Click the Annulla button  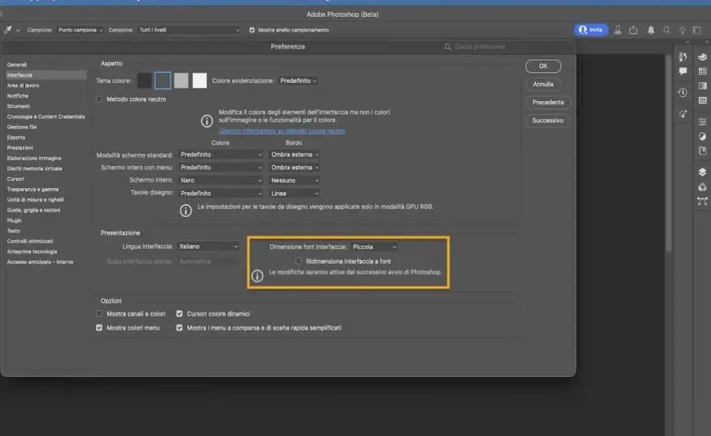pyautogui.click(x=543, y=84)
